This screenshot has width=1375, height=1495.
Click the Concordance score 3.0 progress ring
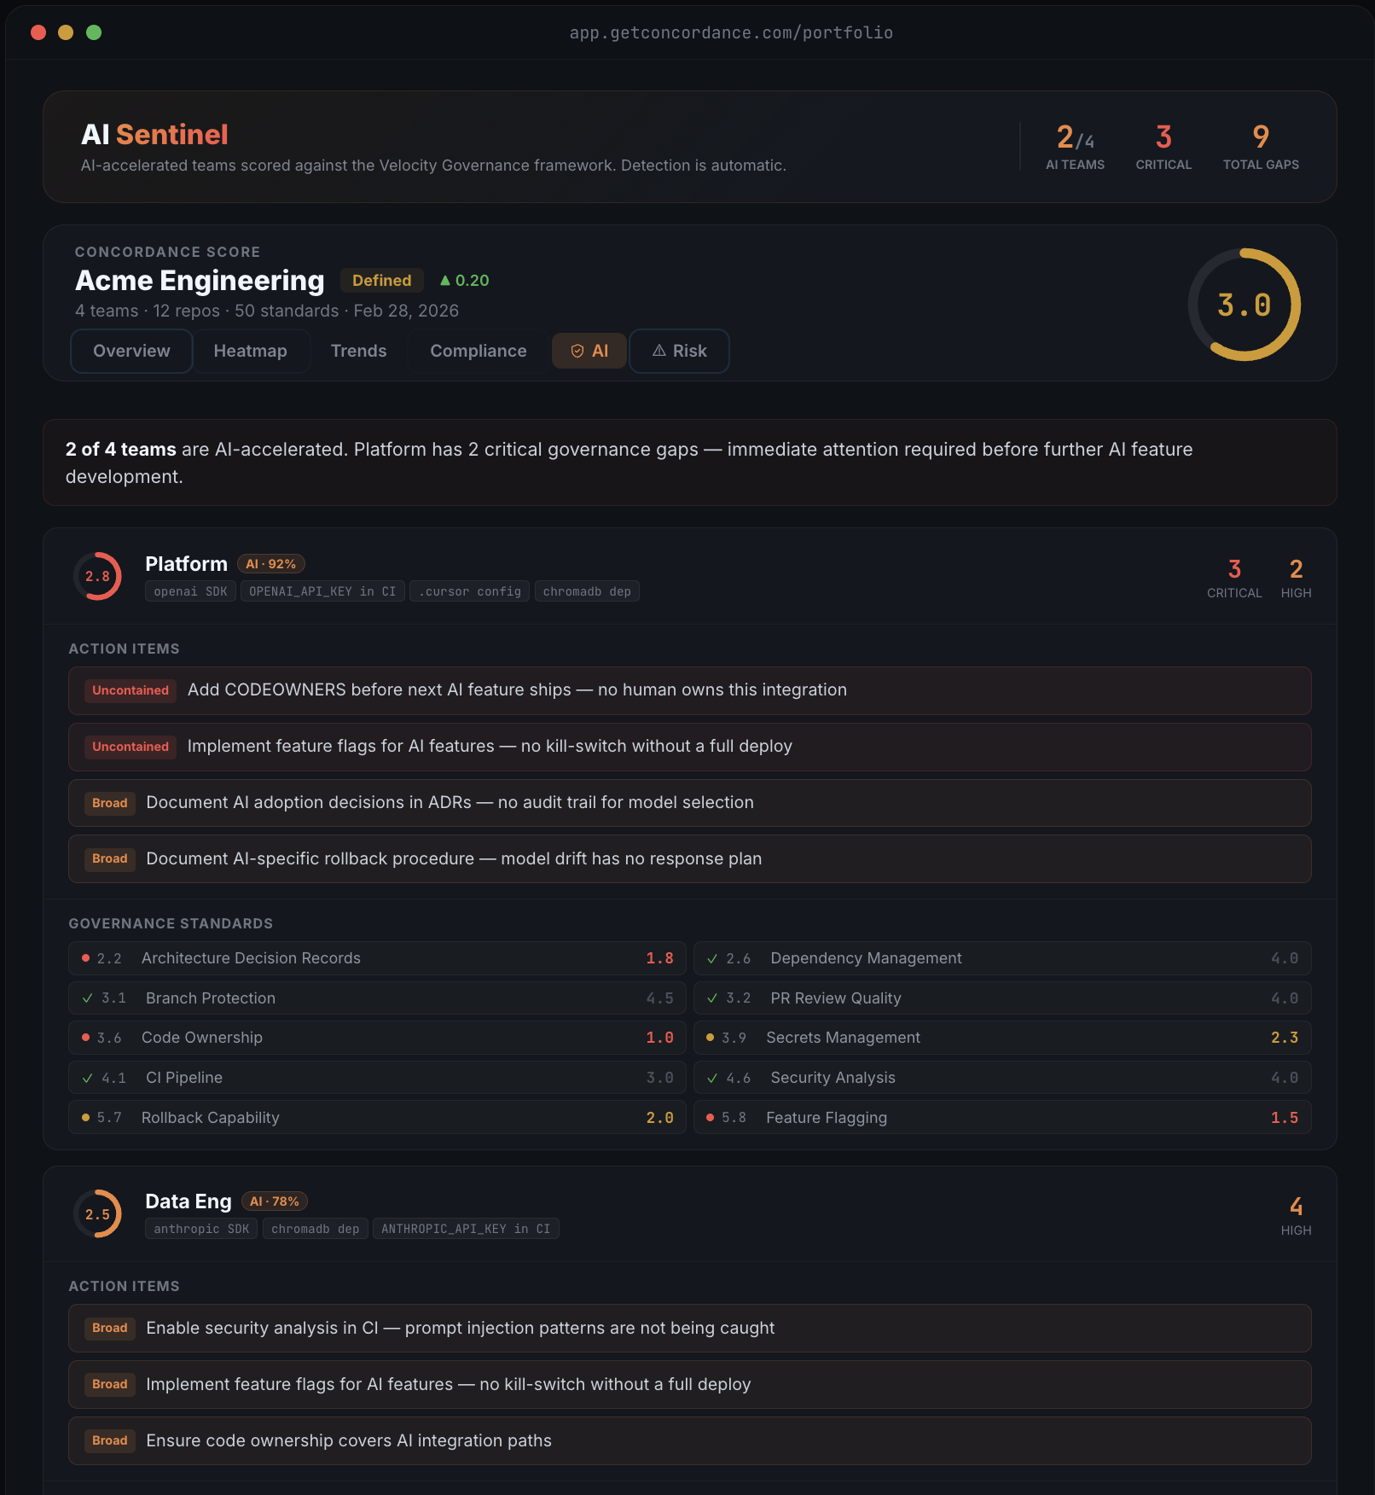(x=1244, y=305)
